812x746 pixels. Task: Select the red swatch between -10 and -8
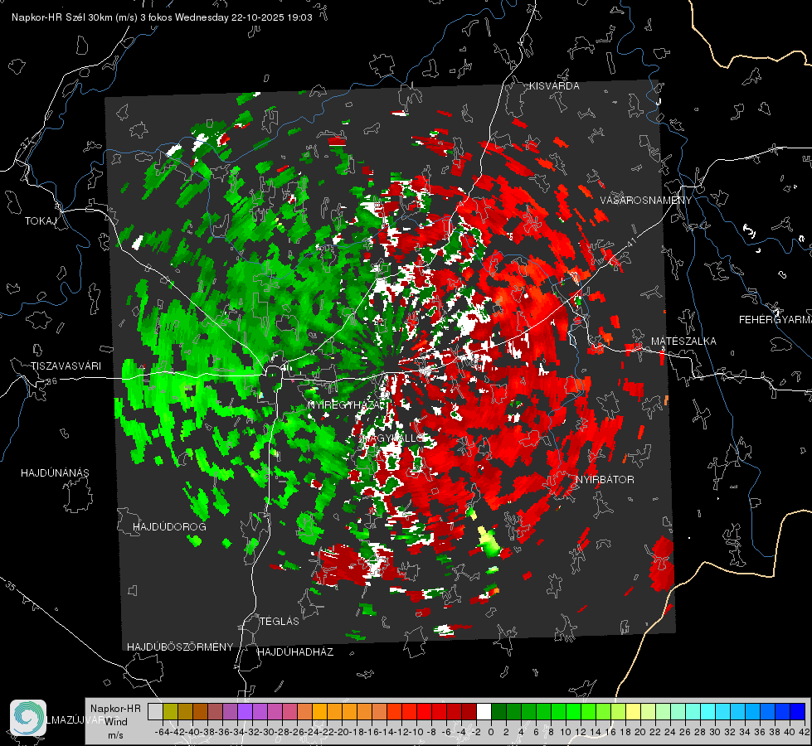point(424,711)
